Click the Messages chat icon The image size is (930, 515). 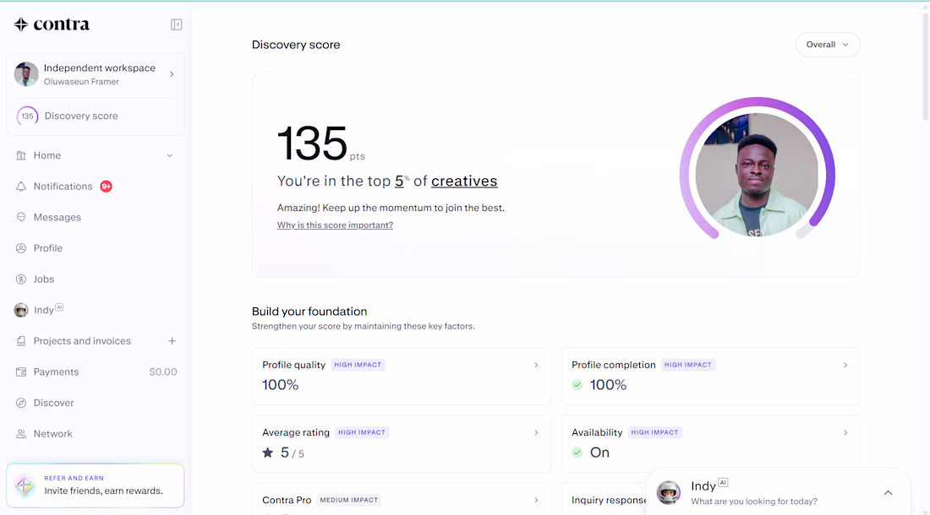point(21,217)
